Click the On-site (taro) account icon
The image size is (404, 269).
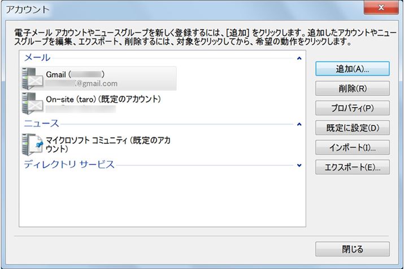pyautogui.click(x=32, y=103)
